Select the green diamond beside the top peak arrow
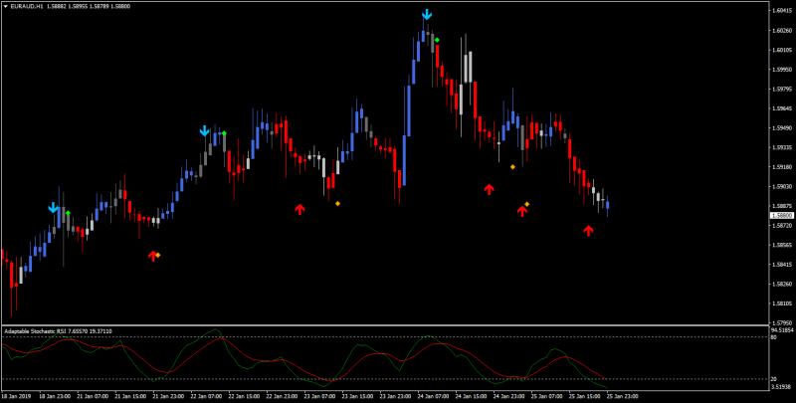Screen dimensions: 796x403 point(437,40)
